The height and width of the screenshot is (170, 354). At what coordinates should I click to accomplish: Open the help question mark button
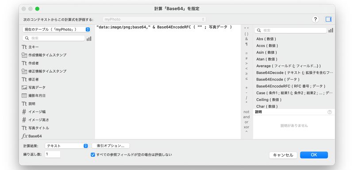coord(315,19)
